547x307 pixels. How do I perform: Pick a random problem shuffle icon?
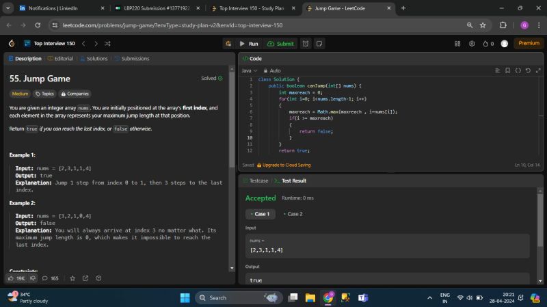(107, 44)
